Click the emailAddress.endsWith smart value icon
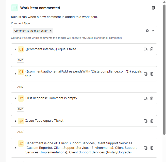The image size is (166, 162). click(x=21, y=72)
